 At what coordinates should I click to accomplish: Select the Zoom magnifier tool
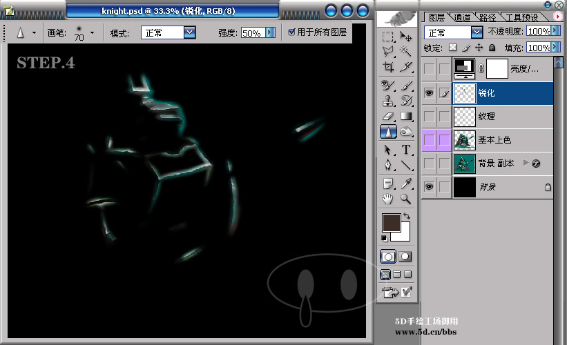[405, 199]
